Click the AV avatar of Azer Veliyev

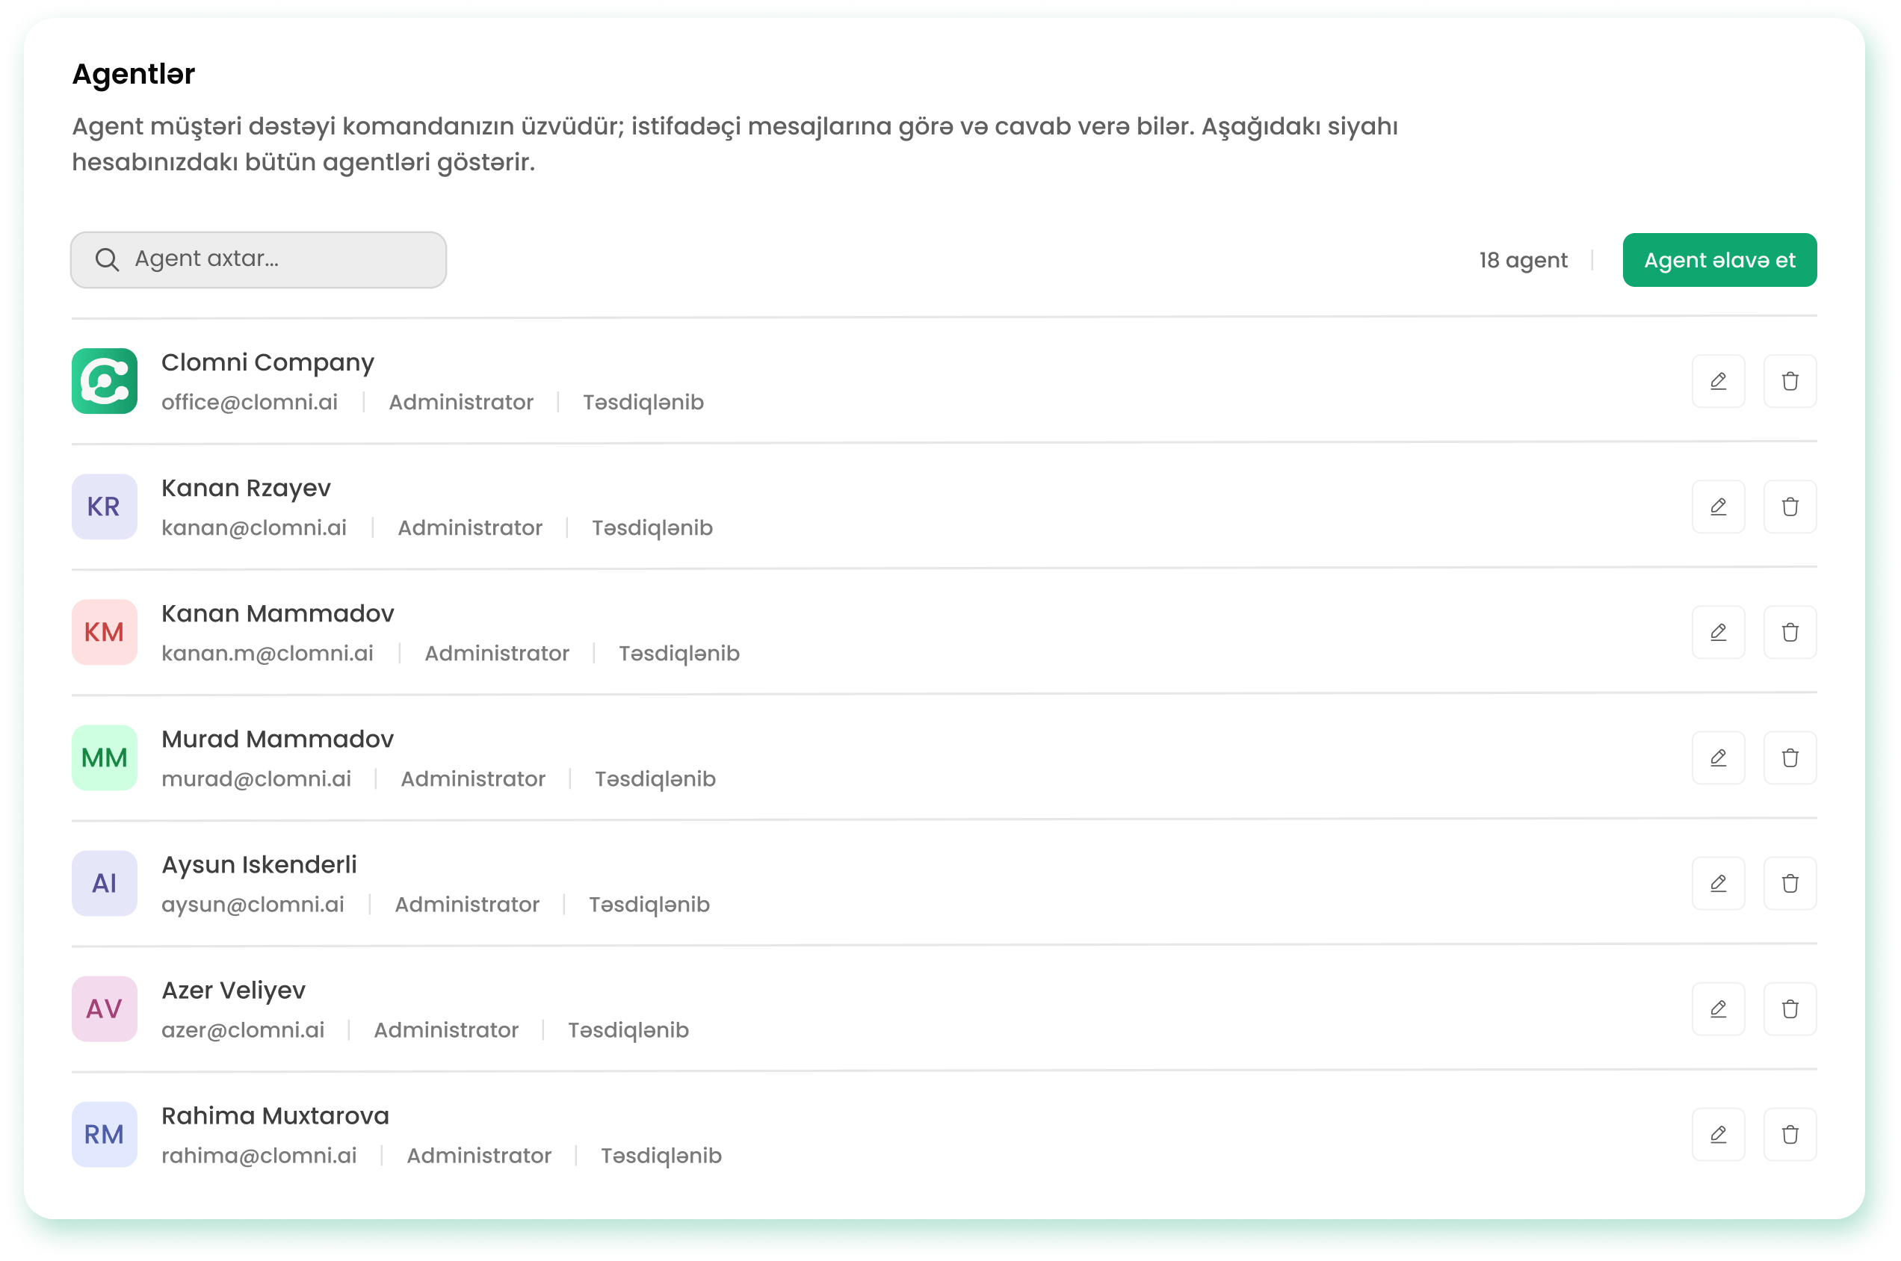pos(105,1009)
